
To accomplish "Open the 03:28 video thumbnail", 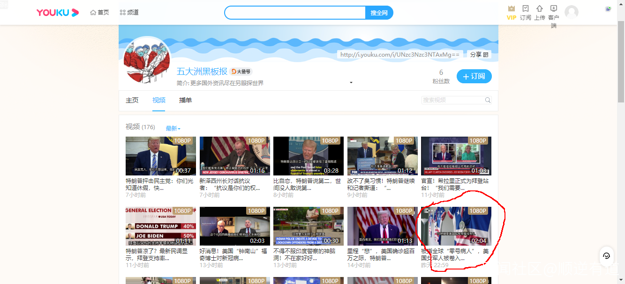I will (x=309, y=156).
